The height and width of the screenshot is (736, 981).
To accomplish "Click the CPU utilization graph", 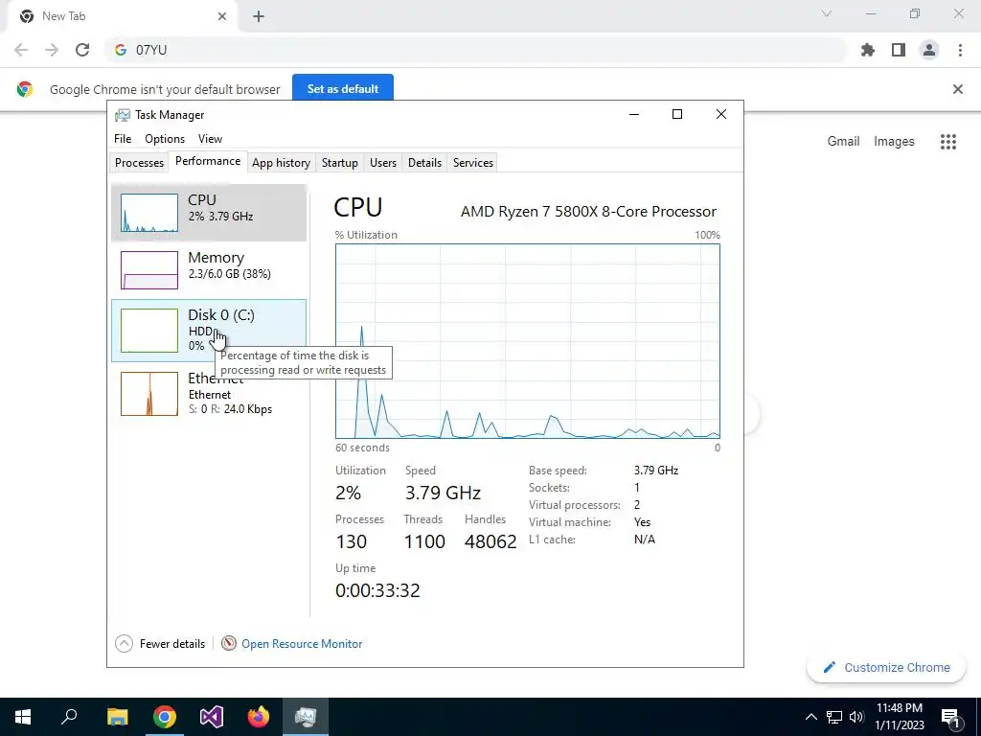I will [x=528, y=341].
